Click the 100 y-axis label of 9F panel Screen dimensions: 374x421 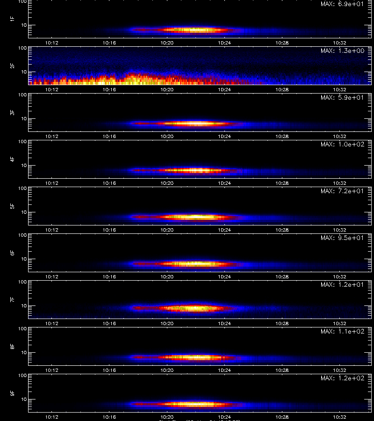click(x=22, y=375)
